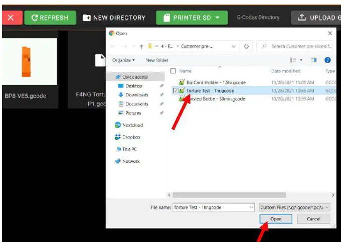Tick the select-all checkbox beside Name

[x=173, y=71]
